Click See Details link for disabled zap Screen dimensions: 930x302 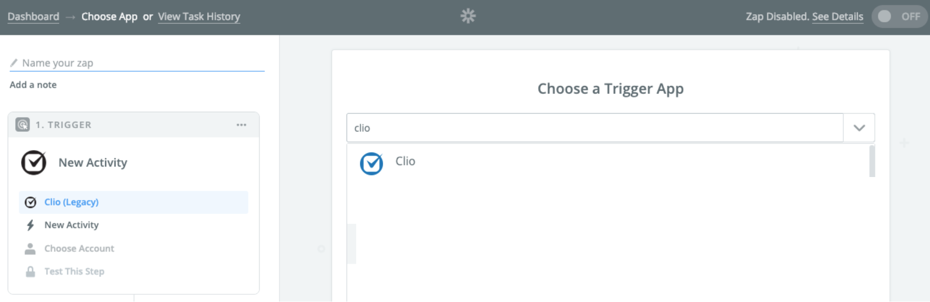[838, 16]
